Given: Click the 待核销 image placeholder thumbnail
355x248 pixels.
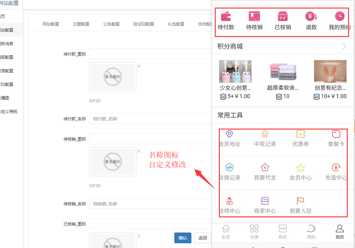Looking at the screenshot, I should pyautogui.click(x=113, y=162).
